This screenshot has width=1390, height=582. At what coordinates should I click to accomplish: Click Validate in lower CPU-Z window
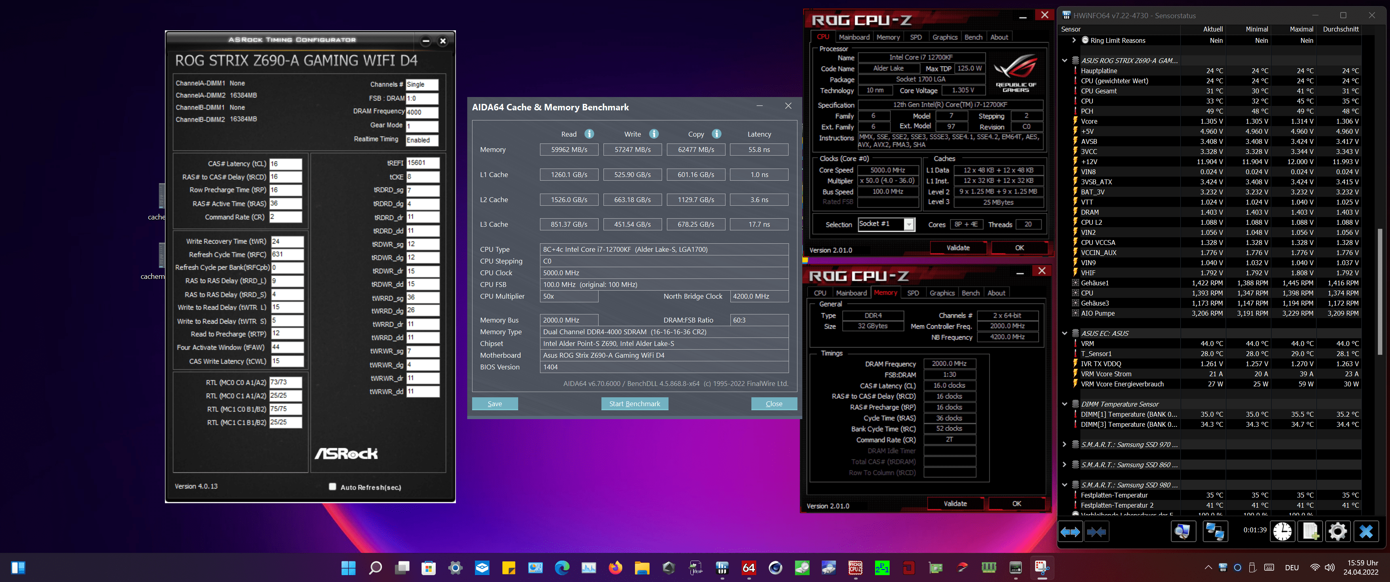(x=955, y=503)
